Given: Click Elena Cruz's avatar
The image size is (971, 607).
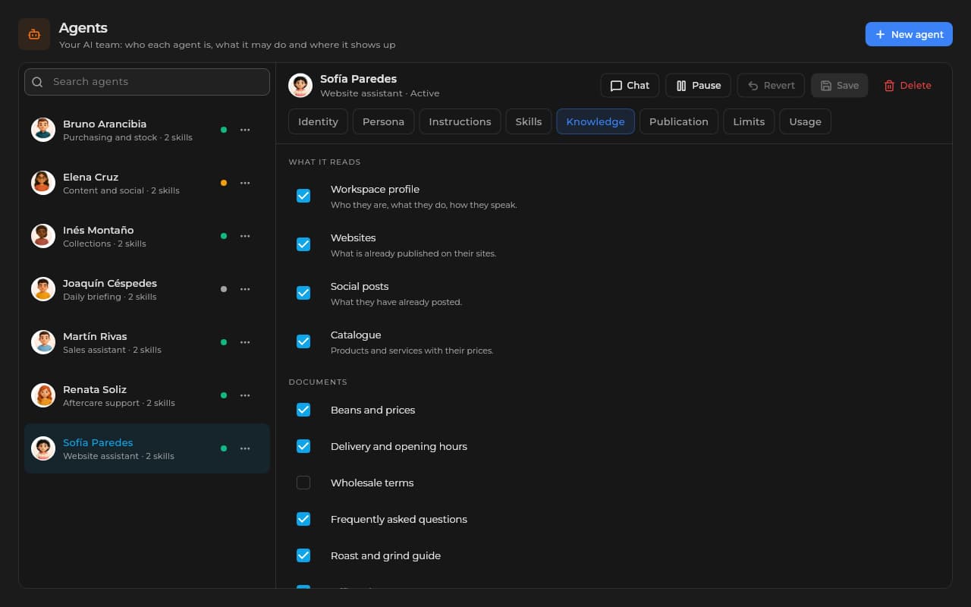Looking at the screenshot, I should pyautogui.click(x=43, y=183).
